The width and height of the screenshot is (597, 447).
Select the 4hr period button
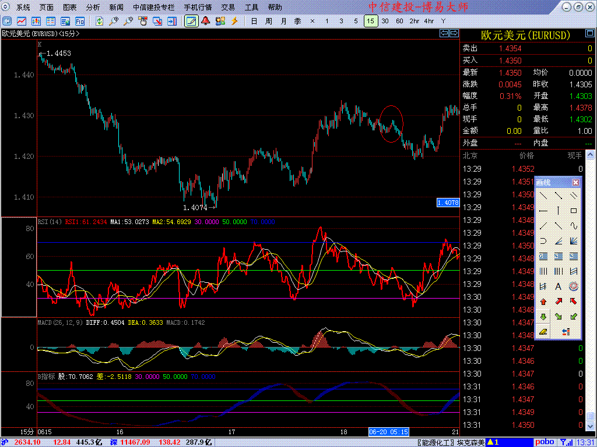point(429,21)
